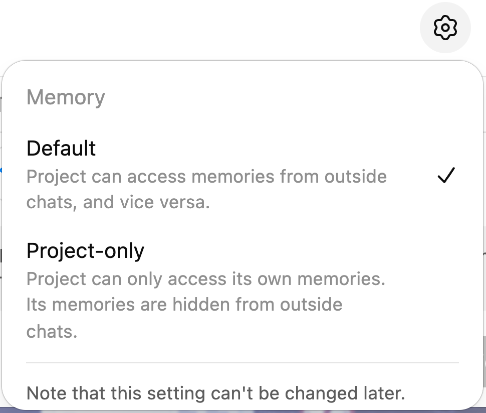Viewport: 486px width, 413px height.
Task: Click the checkmark beside the Default option
Action: 445,176
